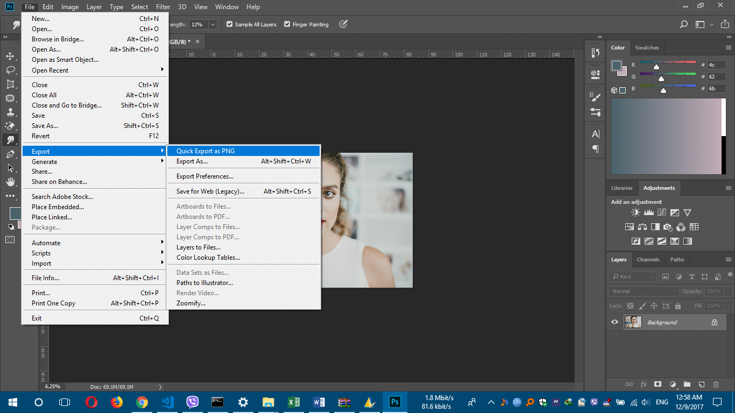Toggle lock transparent pixels
735x413 pixels.
click(631, 305)
